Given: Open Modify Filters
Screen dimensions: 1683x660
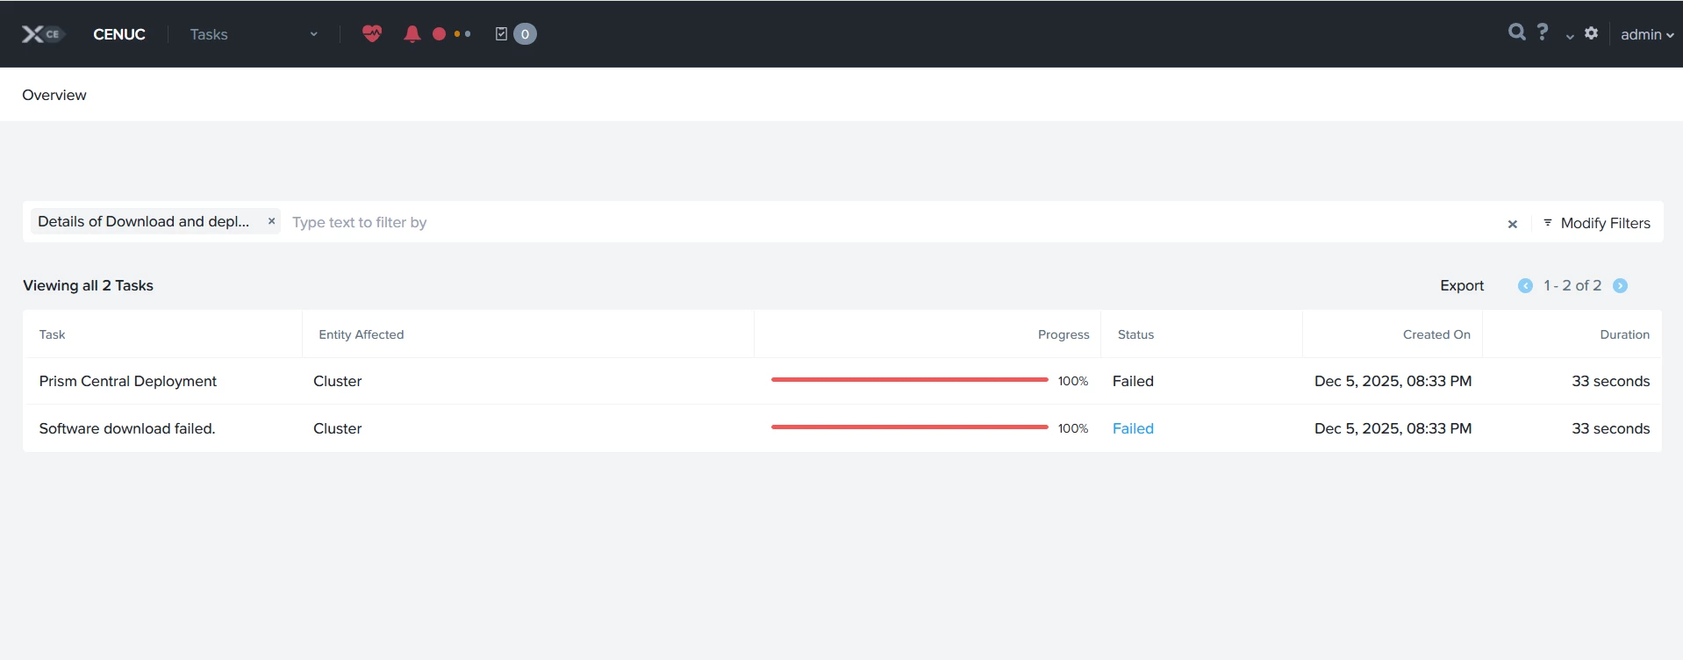Looking at the screenshot, I should (1596, 223).
